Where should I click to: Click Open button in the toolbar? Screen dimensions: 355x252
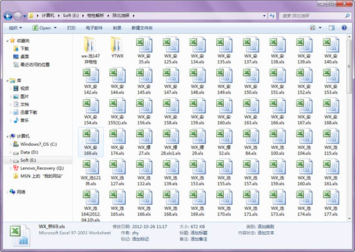pyautogui.click(x=41, y=28)
